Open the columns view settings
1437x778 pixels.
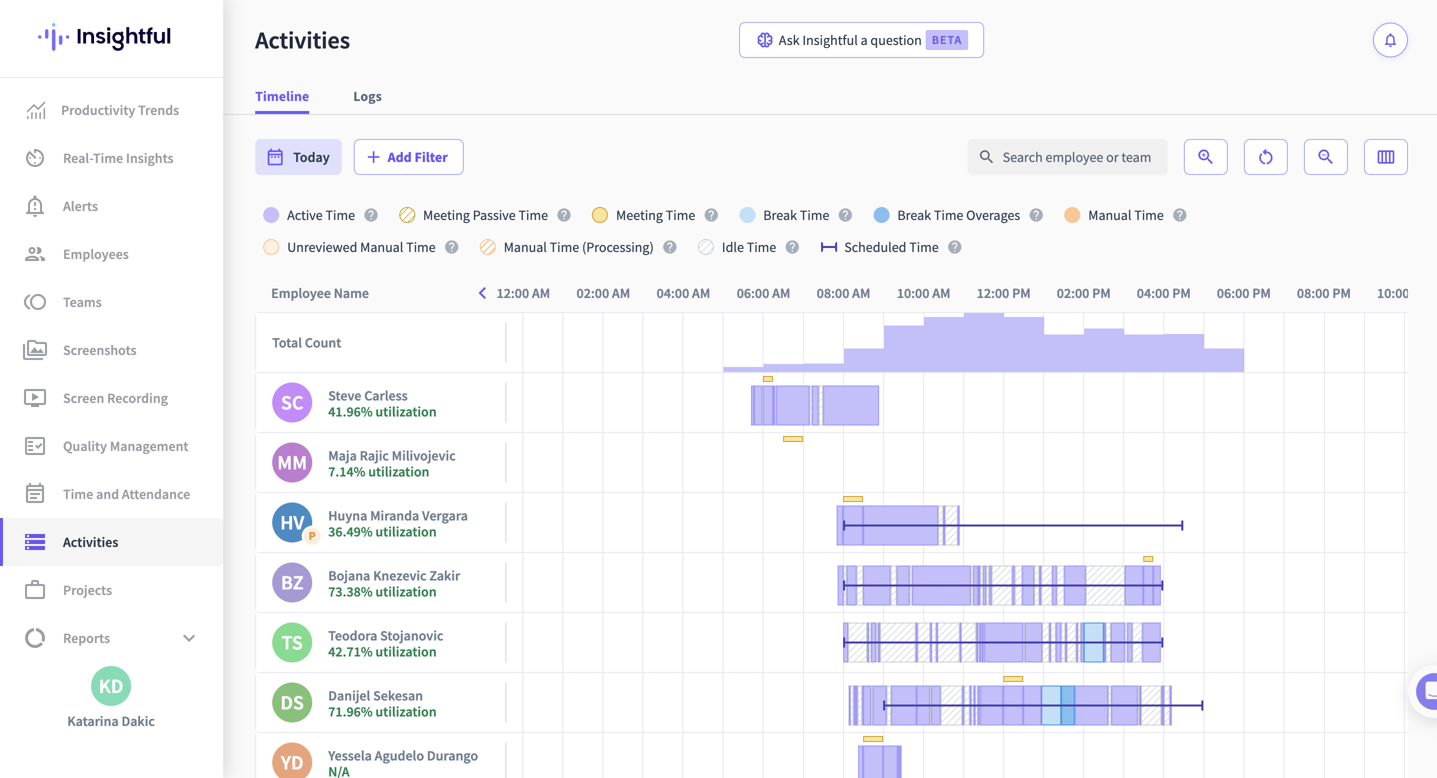1385,157
